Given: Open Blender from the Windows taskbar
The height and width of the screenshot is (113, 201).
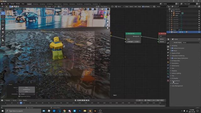Looking at the screenshot, I should coord(90,111).
